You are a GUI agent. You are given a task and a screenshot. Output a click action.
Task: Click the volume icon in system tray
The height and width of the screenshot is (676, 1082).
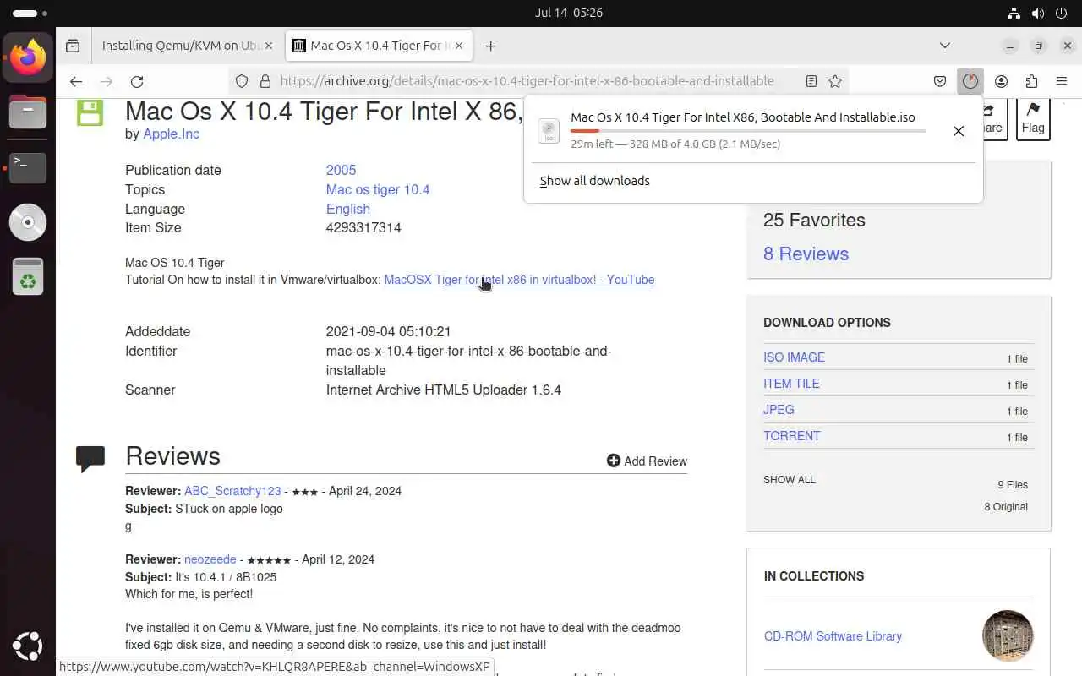[1038, 13]
